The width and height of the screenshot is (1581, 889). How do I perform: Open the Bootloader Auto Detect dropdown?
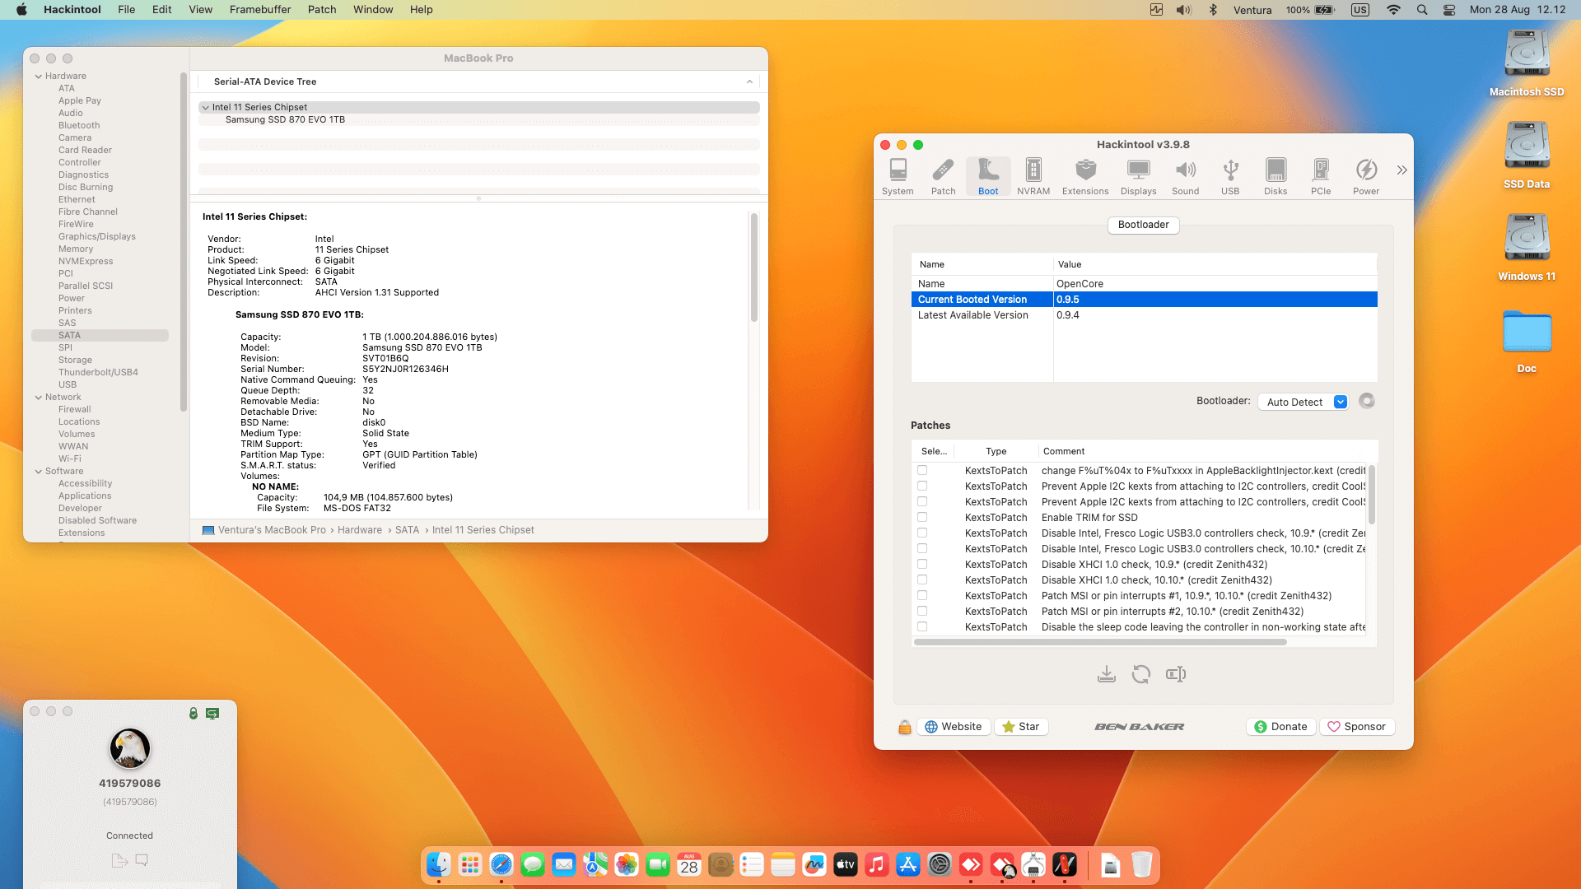1303,402
